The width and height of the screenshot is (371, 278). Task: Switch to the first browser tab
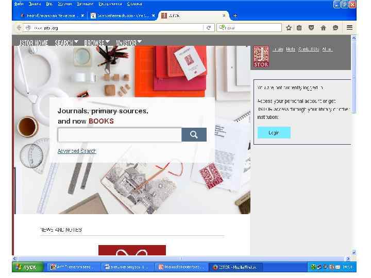point(52,15)
